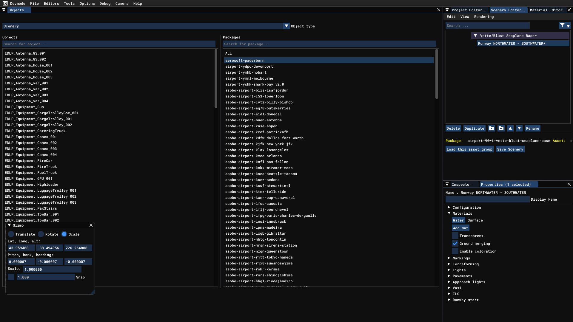
Task: Click the Add mat button
Action: tap(460, 228)
